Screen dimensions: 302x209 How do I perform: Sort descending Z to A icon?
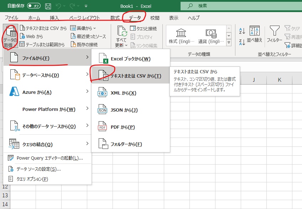tap(242, 42)
